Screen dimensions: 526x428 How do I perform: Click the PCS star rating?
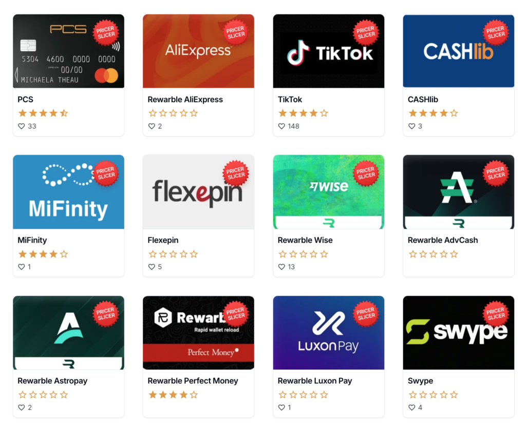pos(43,113)
